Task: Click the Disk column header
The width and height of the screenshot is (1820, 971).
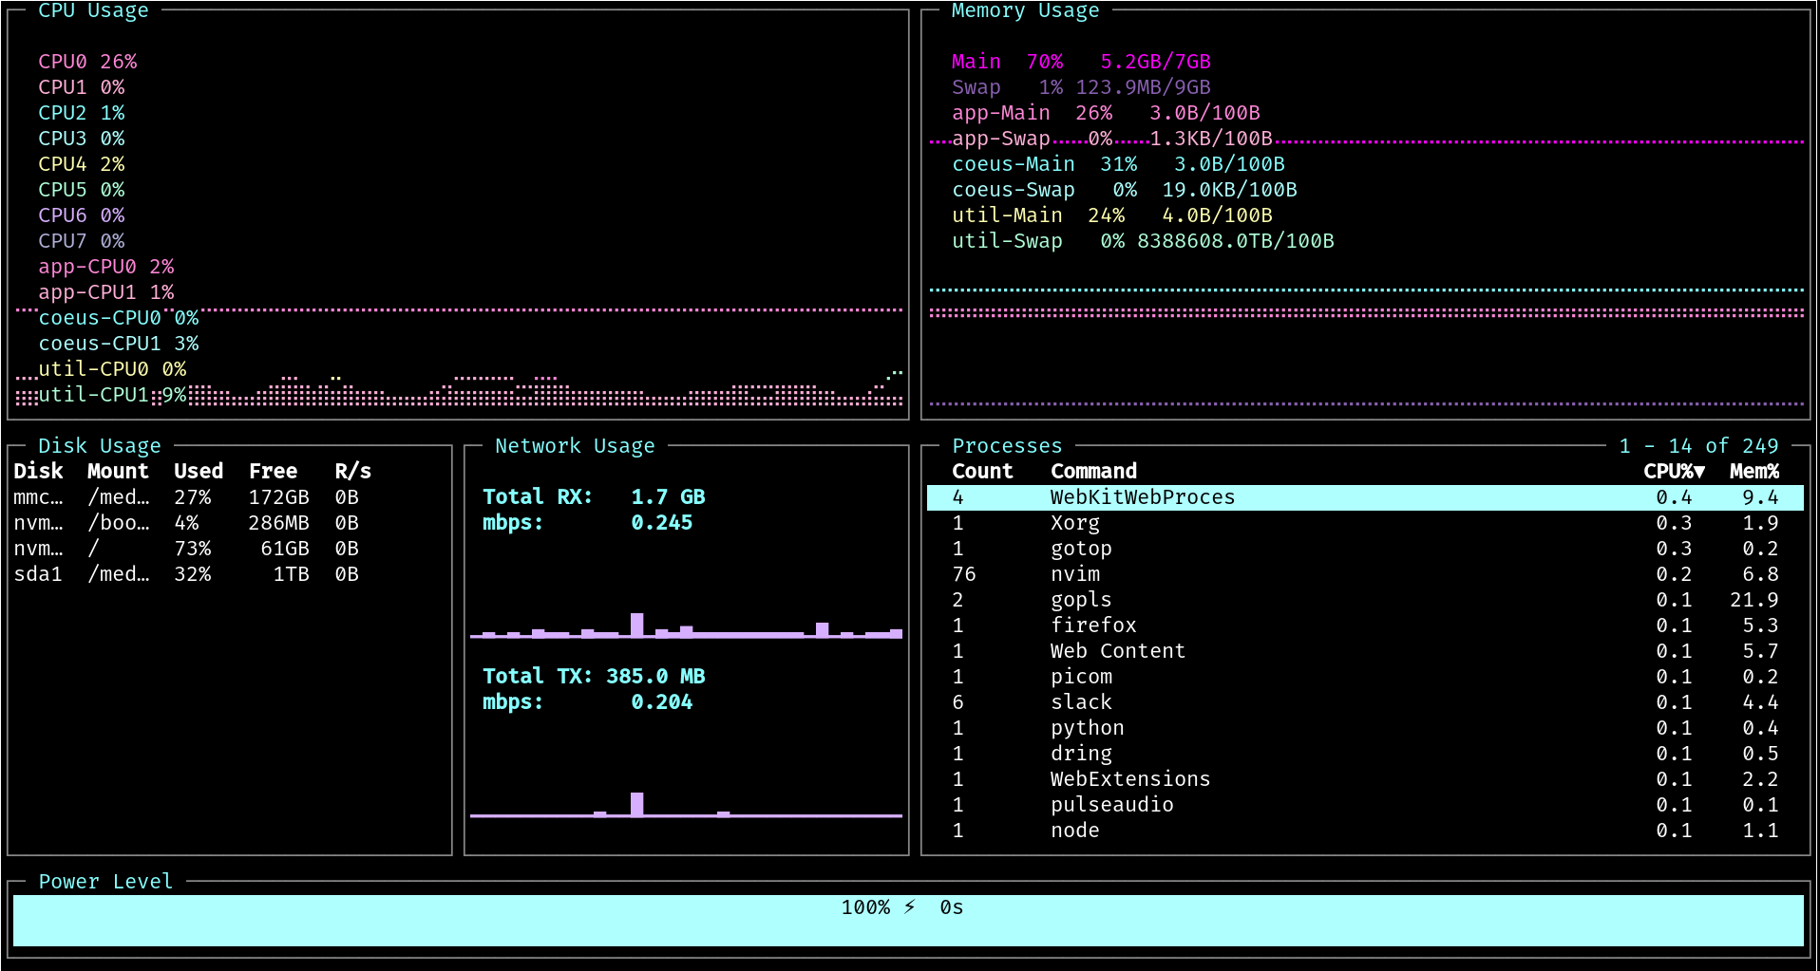Action: 38,472
